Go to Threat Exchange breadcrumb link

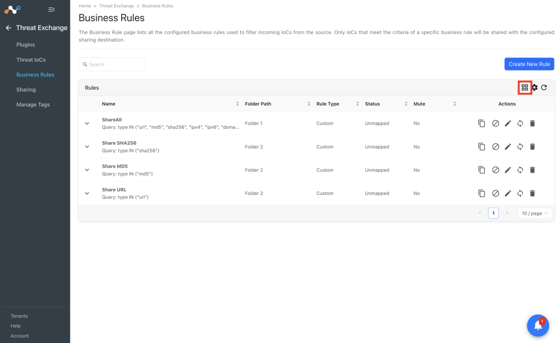click(x=117, y=5)
